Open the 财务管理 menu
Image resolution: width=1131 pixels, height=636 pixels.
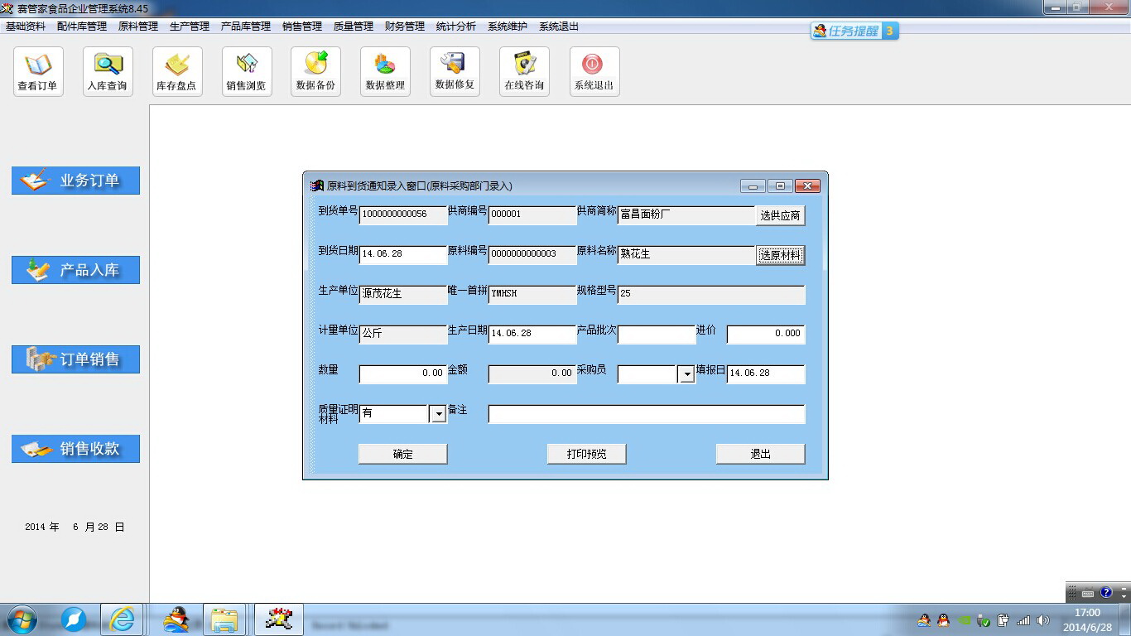click(x=405, y=26)
